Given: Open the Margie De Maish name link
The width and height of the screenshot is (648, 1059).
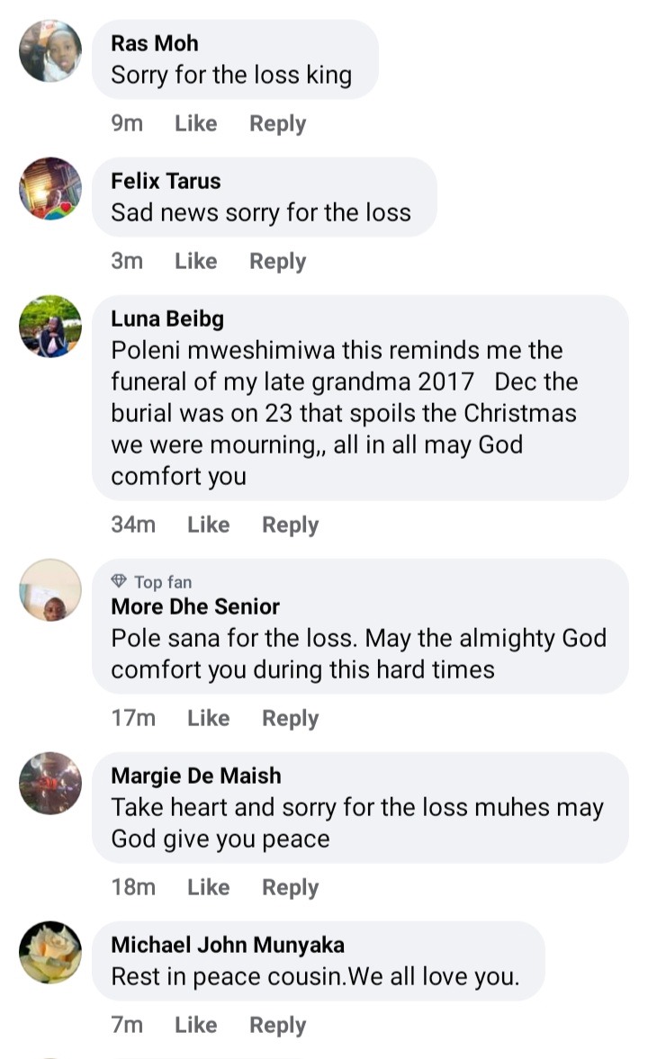Looking at the screenshot, I should 196,776.
